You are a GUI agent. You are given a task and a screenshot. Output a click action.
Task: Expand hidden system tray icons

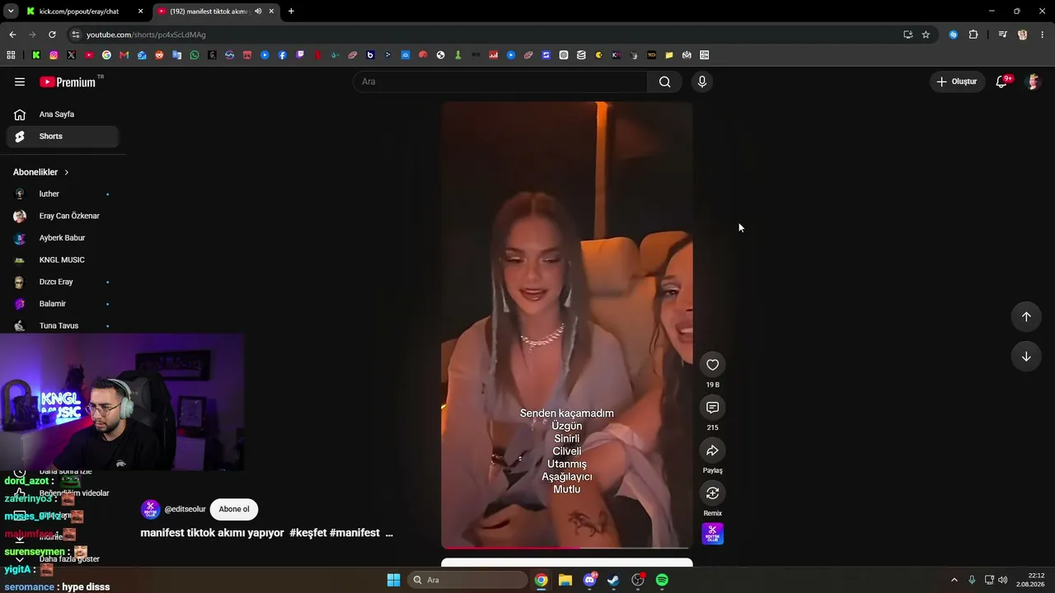[x=954, y=580]
